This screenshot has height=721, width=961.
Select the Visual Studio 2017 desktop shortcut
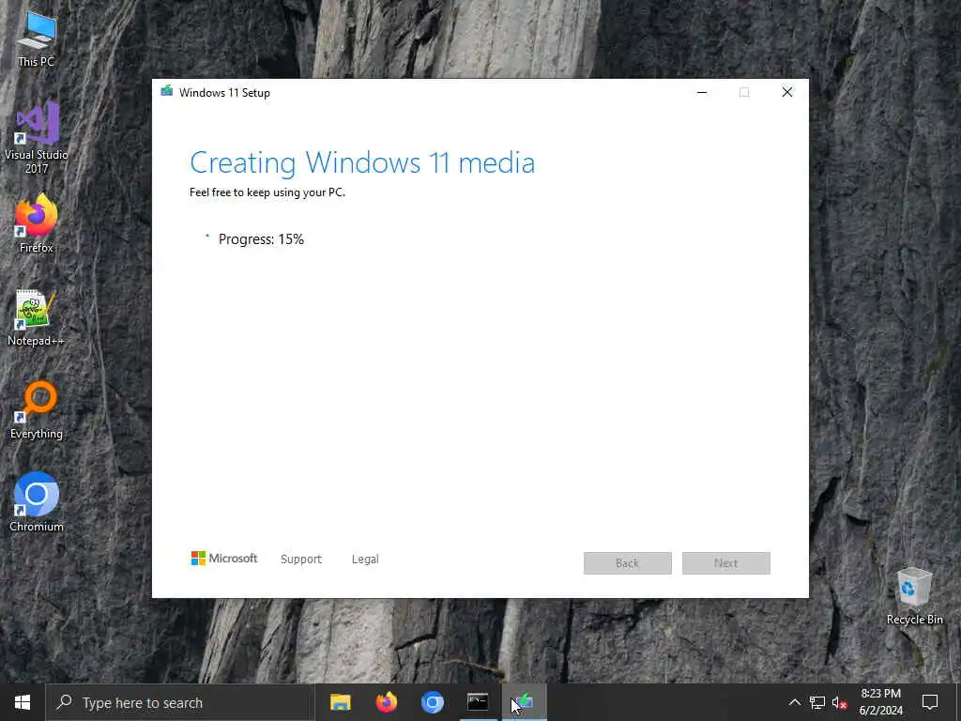(37, 137)
